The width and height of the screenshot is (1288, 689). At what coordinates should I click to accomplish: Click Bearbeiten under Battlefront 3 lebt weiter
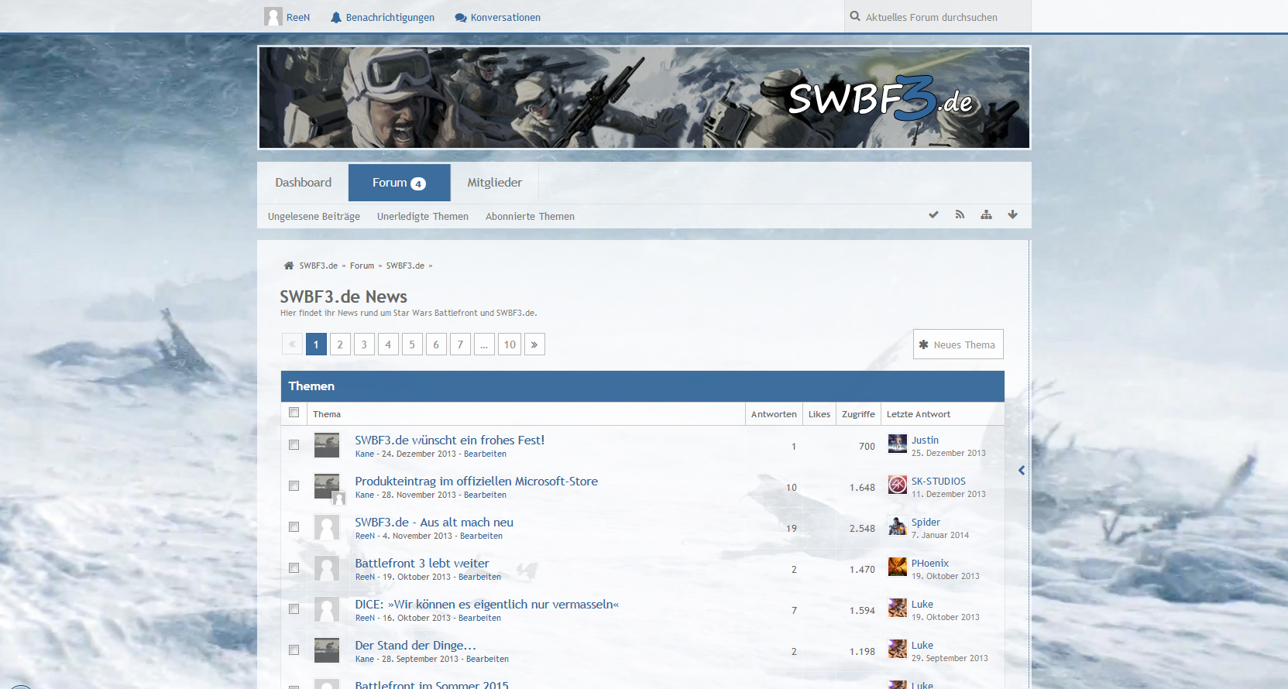tap(479, 577)
